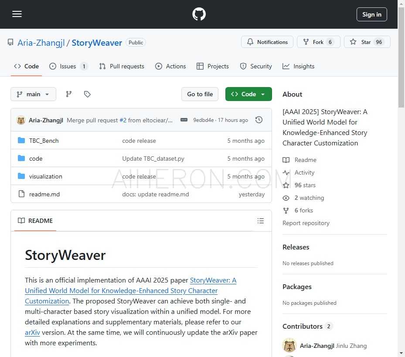Click Aria-Zhangjl avatar in commit row
Viewport: 405px width, 357px height.
point(21,120)
